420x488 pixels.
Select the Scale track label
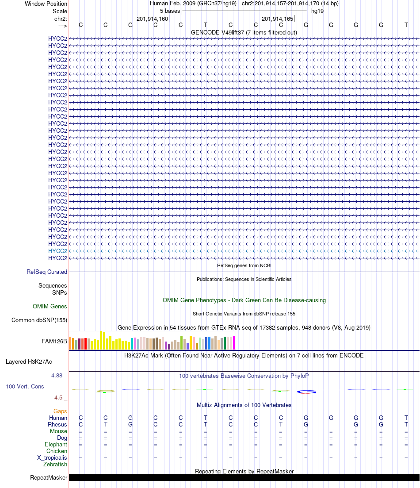pos(60,11)
